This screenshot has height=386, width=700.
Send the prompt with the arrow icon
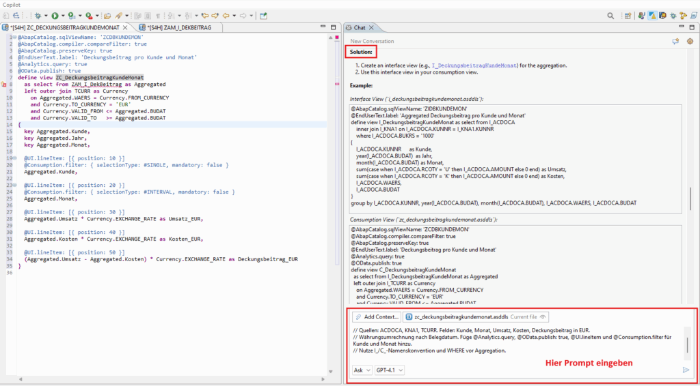pos(686,370)
